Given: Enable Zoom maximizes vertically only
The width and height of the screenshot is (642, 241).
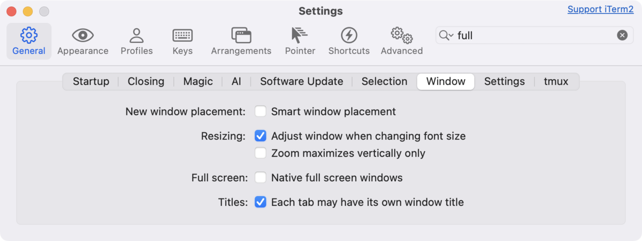Looking at the screenshot, I should pyautogui.click(x=261, y=153).
